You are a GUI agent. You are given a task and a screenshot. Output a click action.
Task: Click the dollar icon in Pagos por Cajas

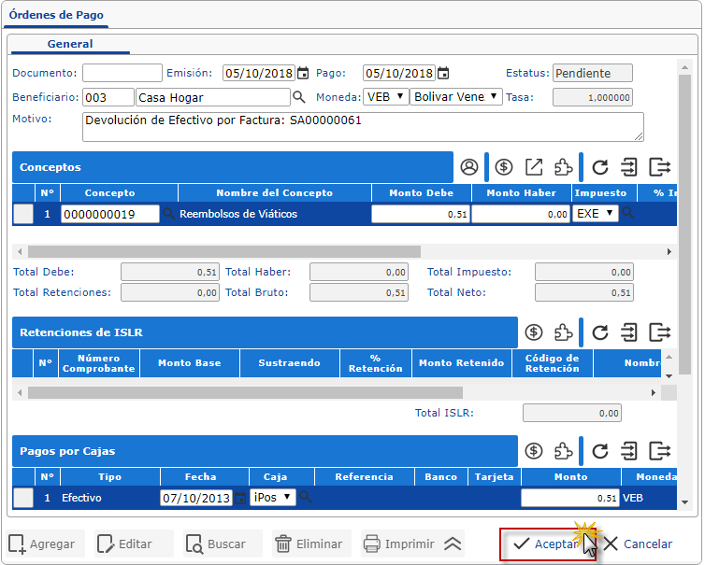[x=534, y=451]
